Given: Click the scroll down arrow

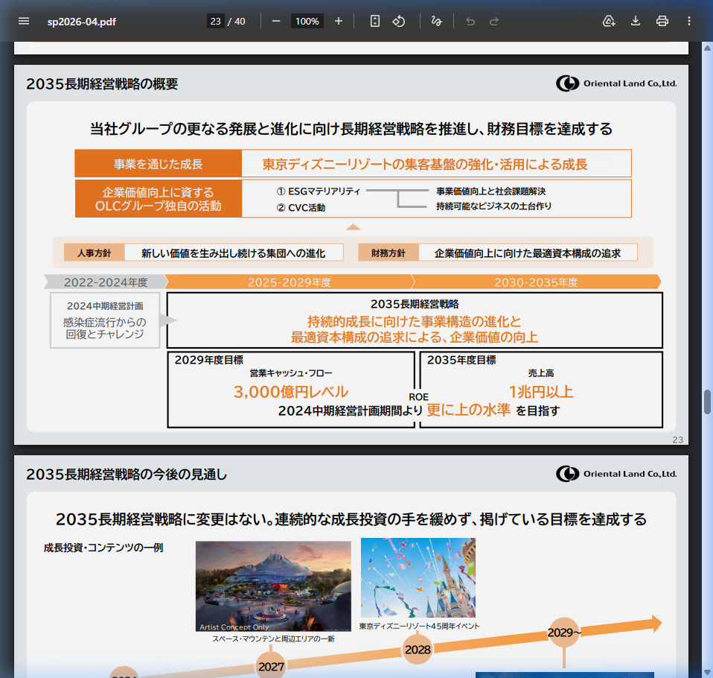Looking at the screenshot, I should point(707,673).
